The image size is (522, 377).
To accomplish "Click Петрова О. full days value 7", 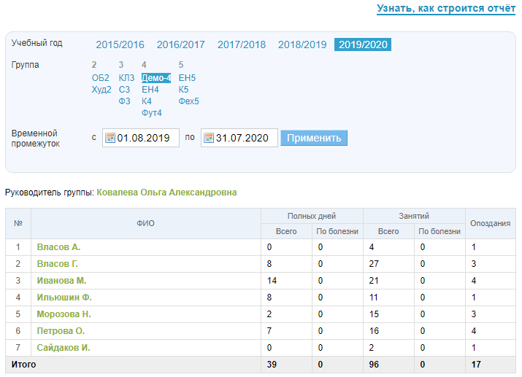I will tap(269, 331).
